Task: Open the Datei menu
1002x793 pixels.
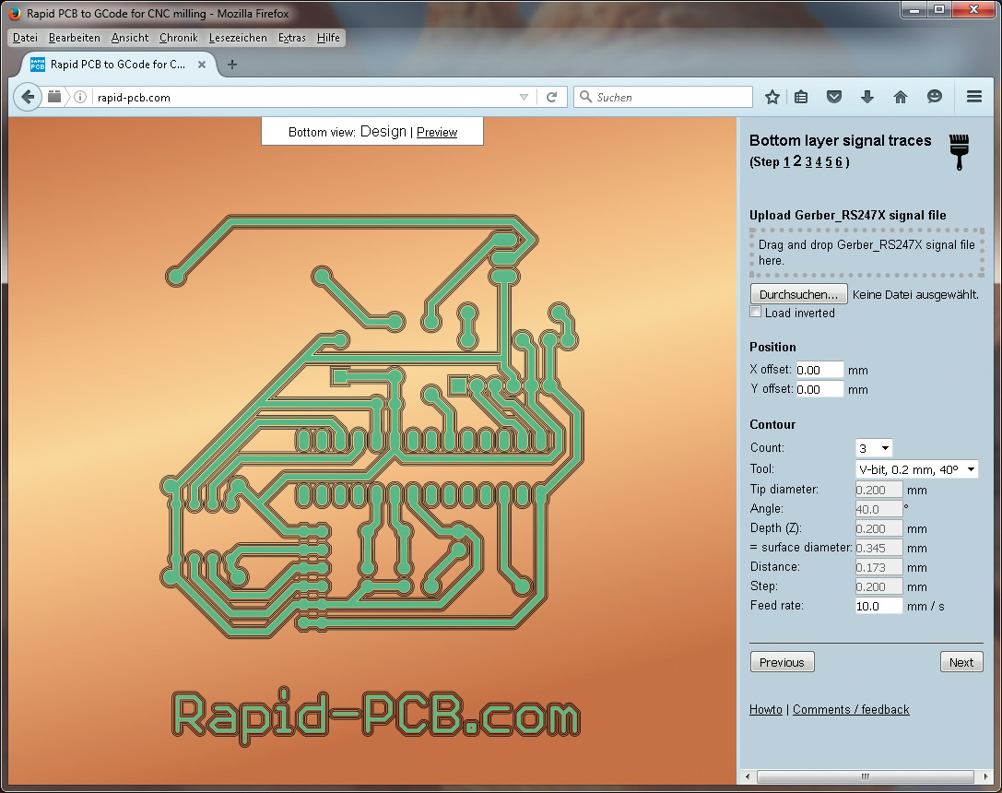Action: pos(25,38)
